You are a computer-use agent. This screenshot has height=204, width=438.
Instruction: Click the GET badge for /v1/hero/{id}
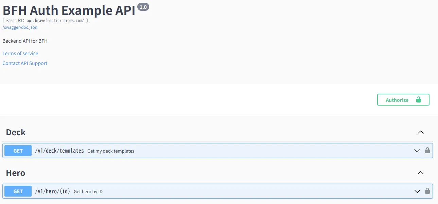tap(18, 191)
